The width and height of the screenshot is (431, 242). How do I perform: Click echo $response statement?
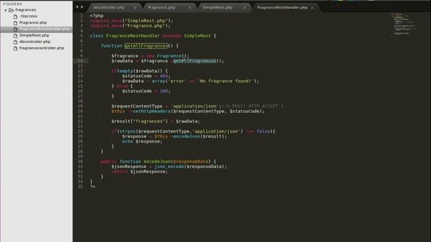[x=142, y=142]
